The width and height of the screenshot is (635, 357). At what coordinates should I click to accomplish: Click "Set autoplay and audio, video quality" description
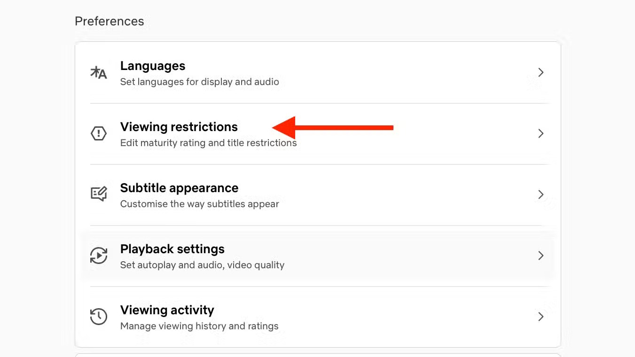coord(202,265)
